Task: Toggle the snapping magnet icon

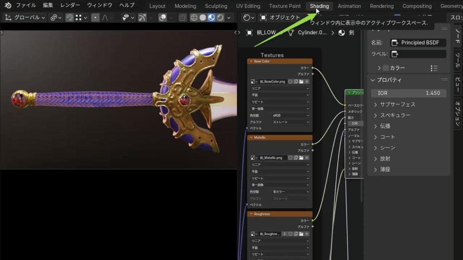Action: click(69, 18)
